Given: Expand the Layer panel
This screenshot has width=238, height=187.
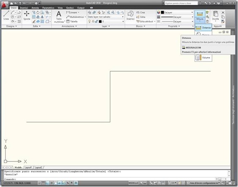Looking at the screenshot, I should [x=106, y=26].
